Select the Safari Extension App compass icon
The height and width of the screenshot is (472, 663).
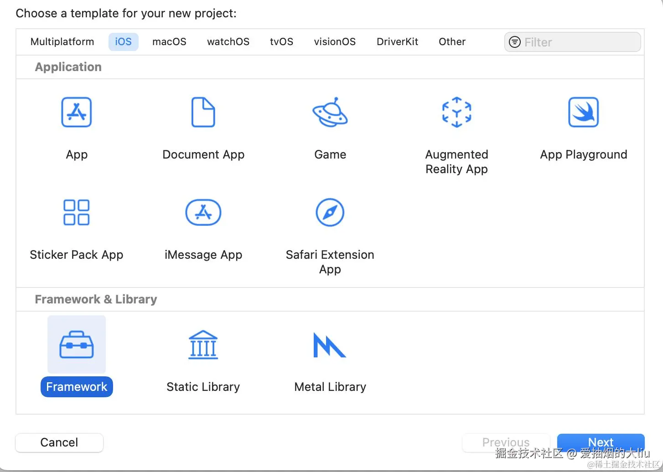[x=330, y=212]
